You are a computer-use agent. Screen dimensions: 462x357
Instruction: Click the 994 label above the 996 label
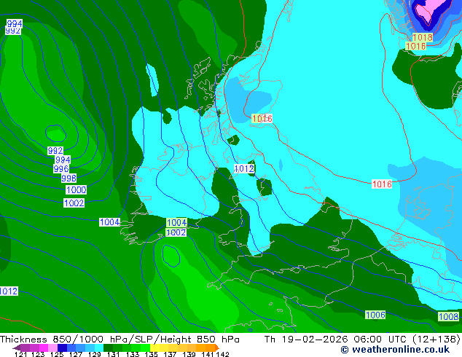pyautogui.click(x=63, y=160)
